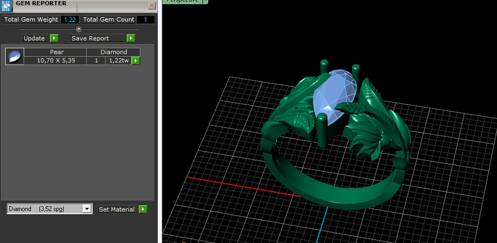Screen dimensions: 497x243
Task: Click the Save Report button
Action: click(x=98, y=38)
